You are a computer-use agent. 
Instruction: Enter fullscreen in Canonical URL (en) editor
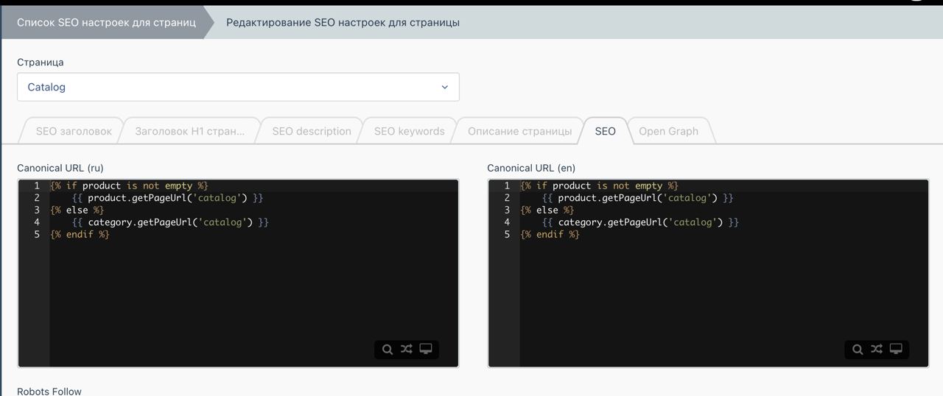coord(896,349)
